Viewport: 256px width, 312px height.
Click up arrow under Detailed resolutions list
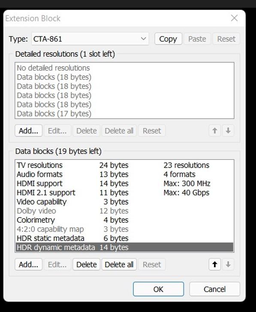pos(214,131)
